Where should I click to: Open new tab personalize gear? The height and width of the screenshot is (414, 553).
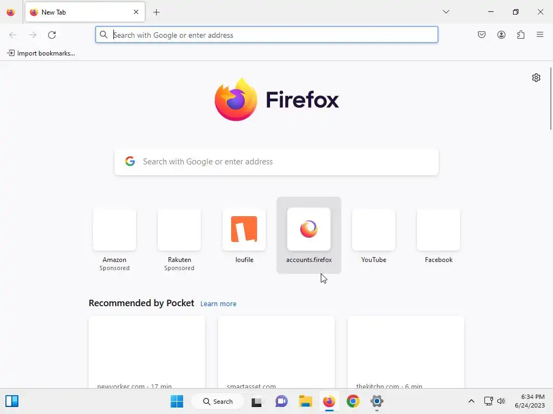click(x=536, y=78)
